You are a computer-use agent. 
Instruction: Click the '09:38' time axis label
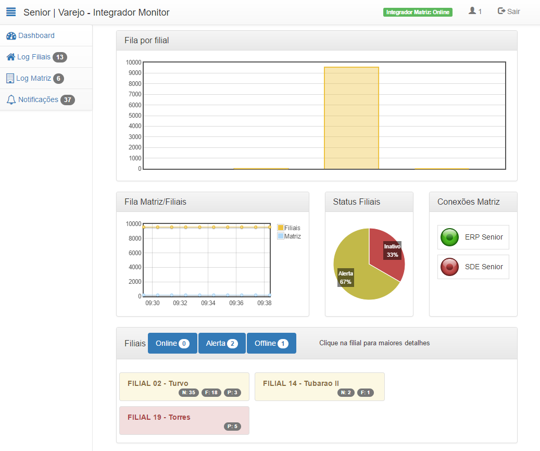pos(265,303)
